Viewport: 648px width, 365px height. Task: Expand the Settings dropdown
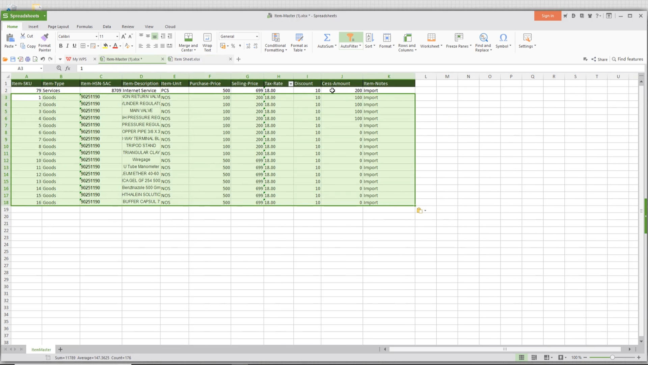(527, 46)
